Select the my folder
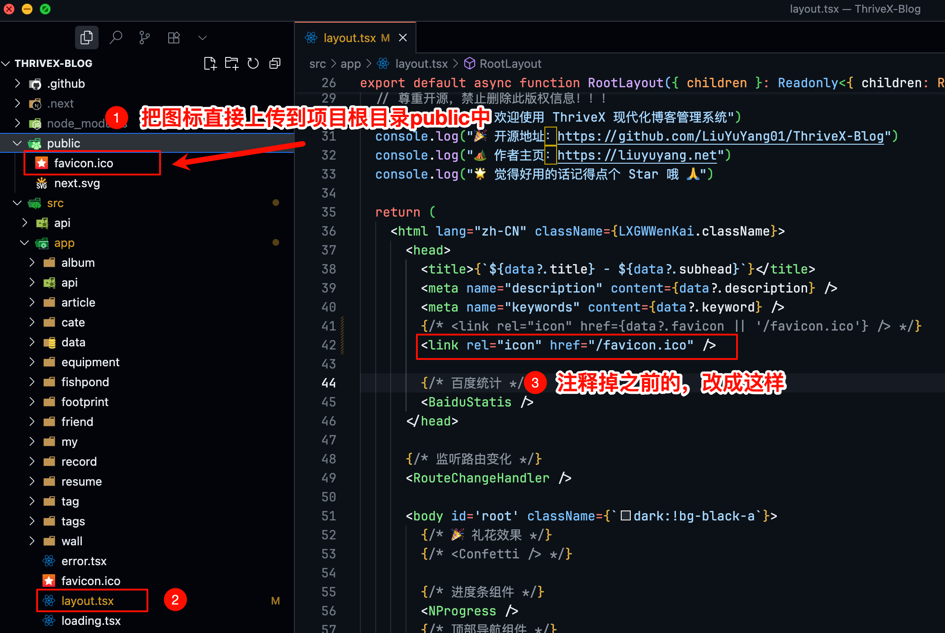 pos(70,441)
